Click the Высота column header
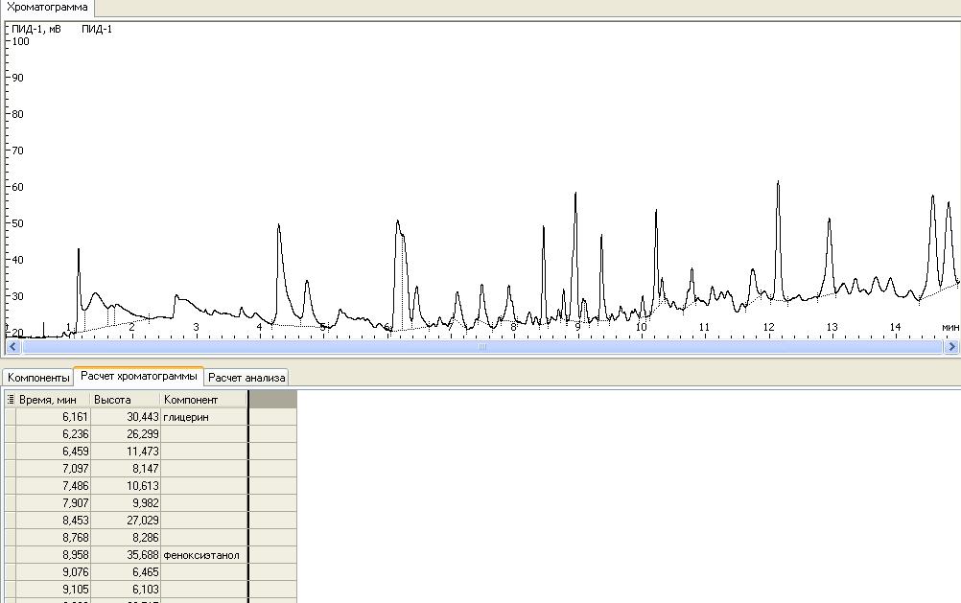The width and height of the screenshot is (961, 603). tap(124, 399)
